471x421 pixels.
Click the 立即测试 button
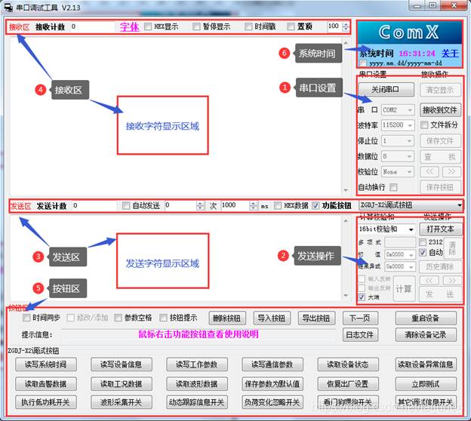click(426, 384)
